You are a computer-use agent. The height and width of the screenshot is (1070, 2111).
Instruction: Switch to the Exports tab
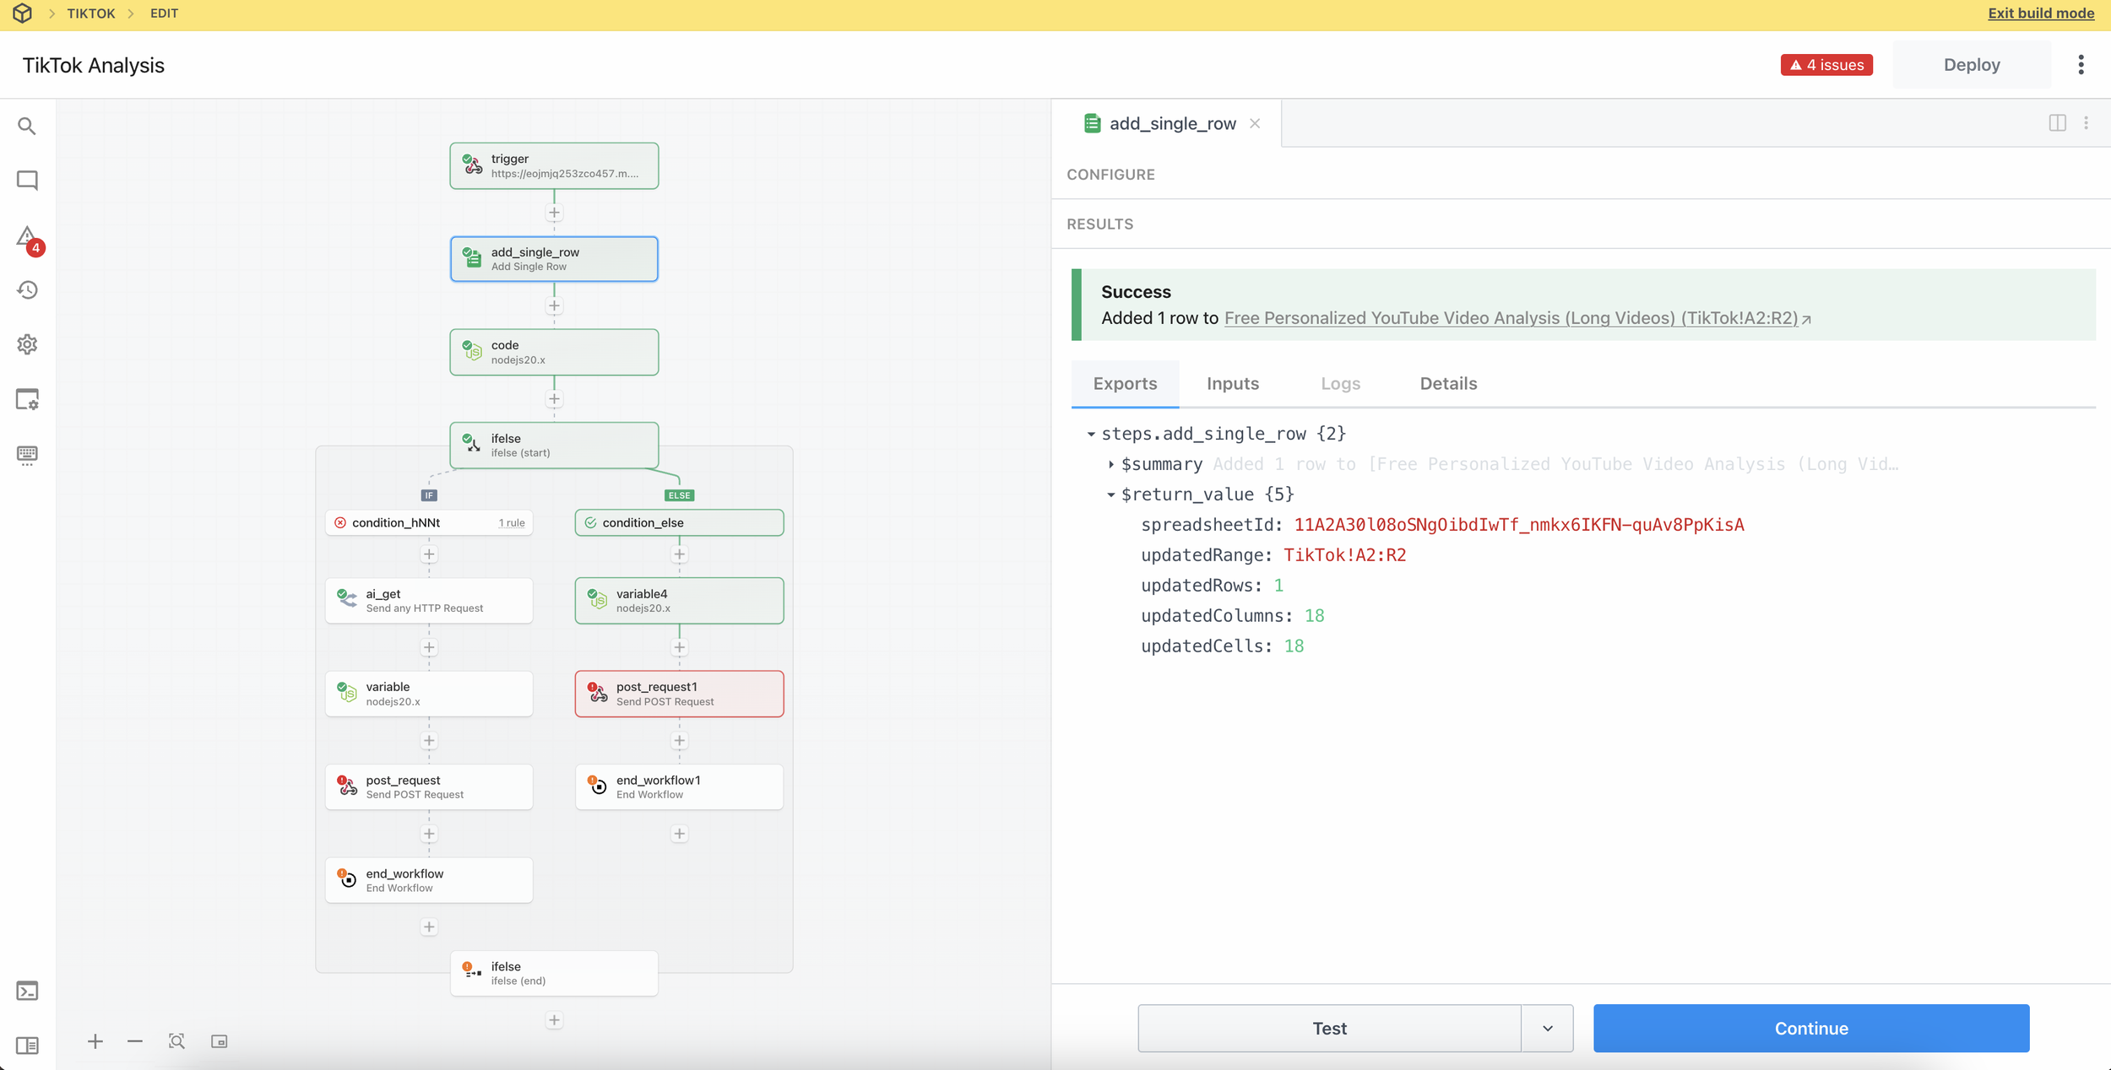(1125, 384)
